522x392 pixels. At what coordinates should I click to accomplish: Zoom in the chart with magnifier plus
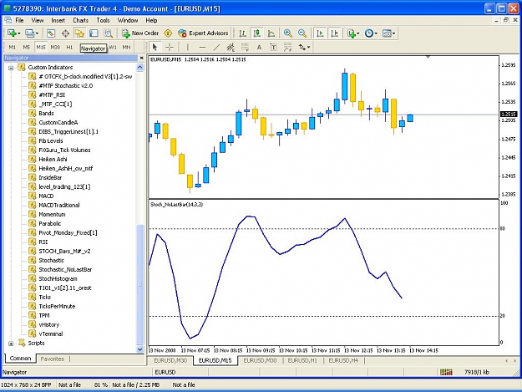click(287, 33)
